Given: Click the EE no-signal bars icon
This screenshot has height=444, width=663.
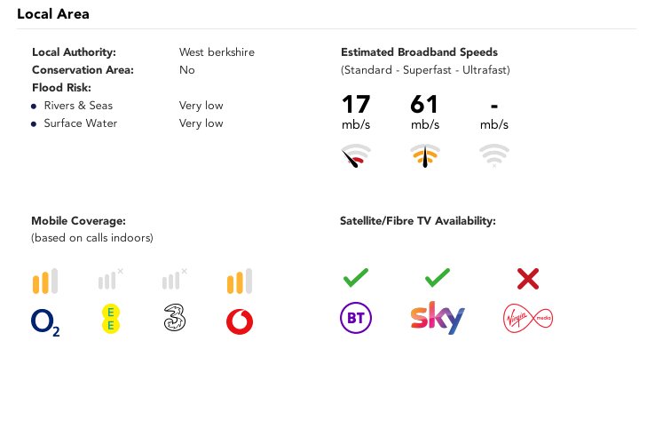Looking at the screenshot, I should [x=110, y=279].
